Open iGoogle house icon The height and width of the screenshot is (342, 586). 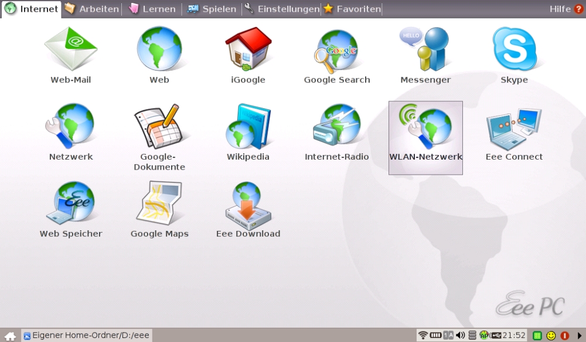248,49
